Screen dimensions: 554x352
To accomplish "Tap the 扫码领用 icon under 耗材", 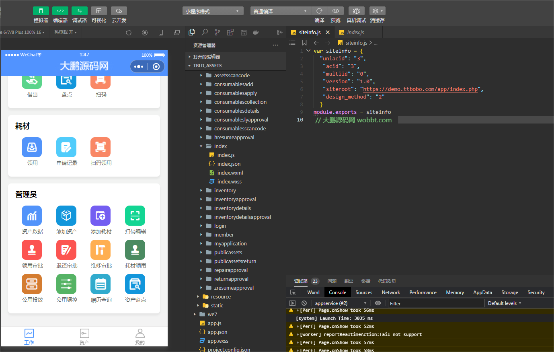I will point(101,148).
